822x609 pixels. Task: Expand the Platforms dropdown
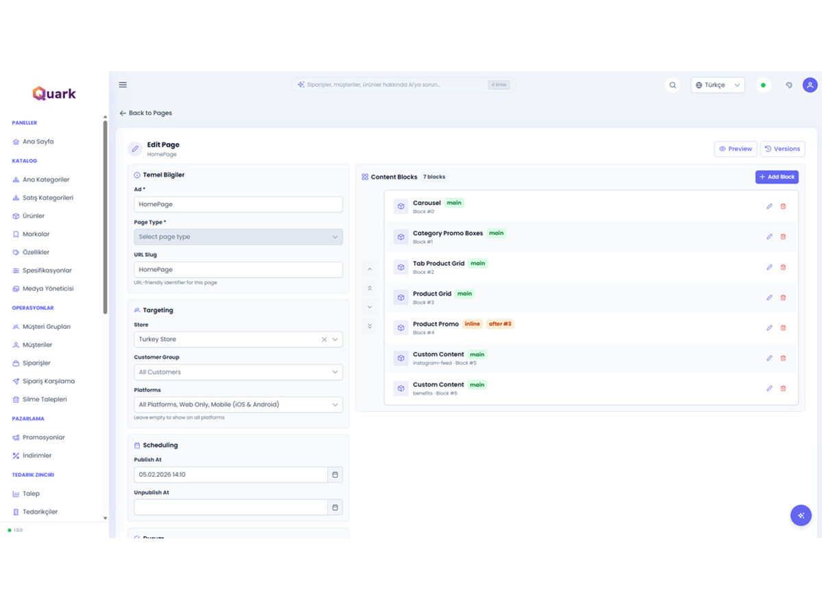click(x=238, y=405)
